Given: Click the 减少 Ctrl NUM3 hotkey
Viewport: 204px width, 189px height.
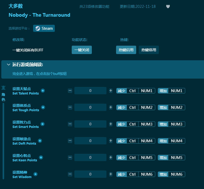Looking at the screenshot, I should coord(136,124).
